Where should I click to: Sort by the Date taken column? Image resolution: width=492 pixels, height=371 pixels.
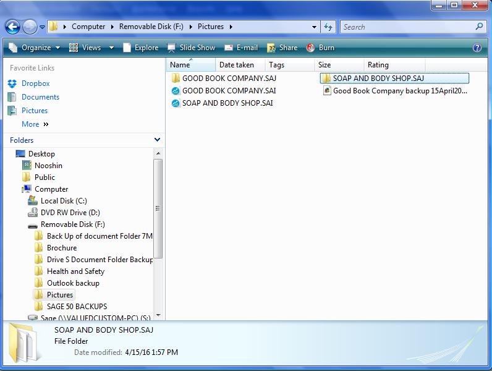[240, 65]
